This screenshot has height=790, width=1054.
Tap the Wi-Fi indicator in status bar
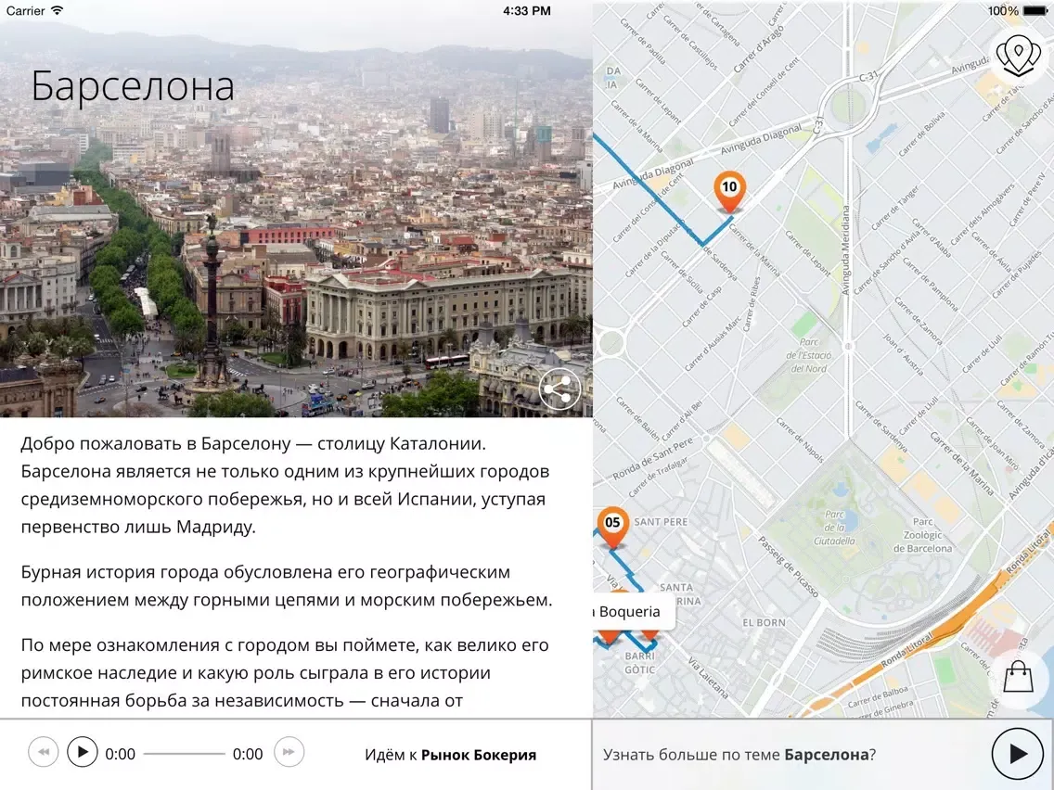(x=58, y=10)
